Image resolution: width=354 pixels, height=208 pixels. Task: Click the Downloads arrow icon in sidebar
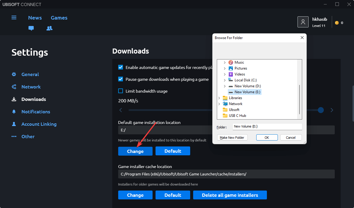14,99
